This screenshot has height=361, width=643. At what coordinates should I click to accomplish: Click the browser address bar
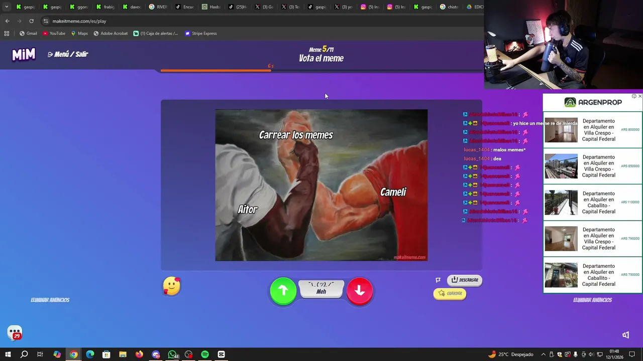(261, 21)
